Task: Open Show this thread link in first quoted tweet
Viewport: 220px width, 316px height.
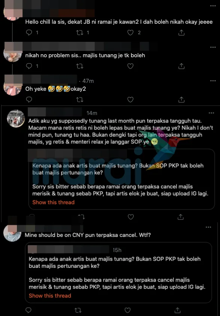Action: [x=53, y=202]
